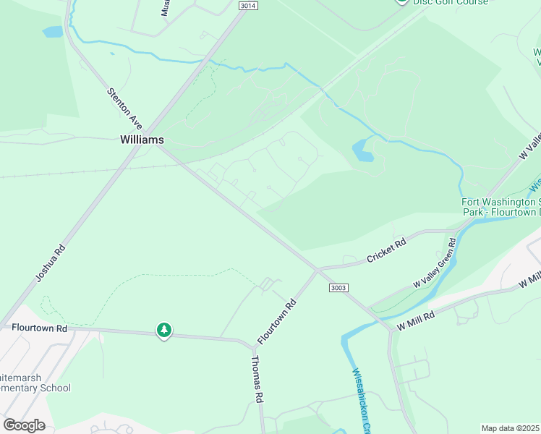Click the Map data ©2025 attribution
Screen dimensions: 541x434
(510, 428)
